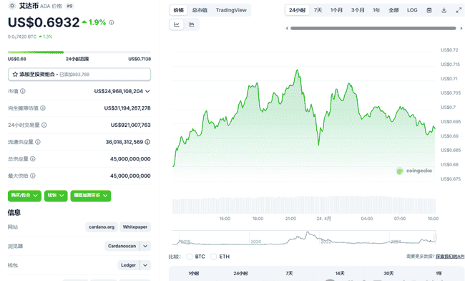Viewport: 465px width, 281px height.
Task: Open the calendar date range picker
Action: click(x=429, y=10)
